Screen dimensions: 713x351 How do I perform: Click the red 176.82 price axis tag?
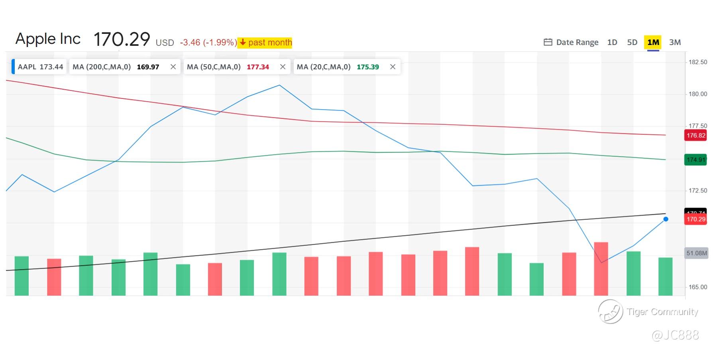696,135
